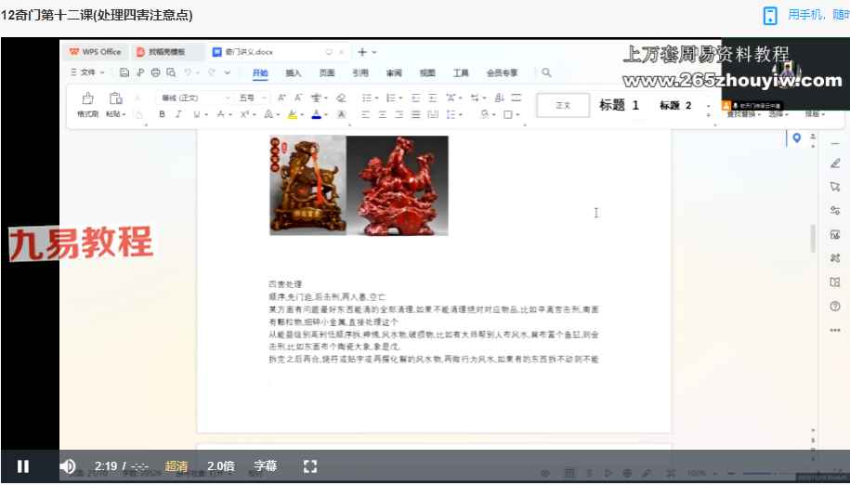Center align paragraph text
The image size is (850, 485).
[x=382, y=114]
